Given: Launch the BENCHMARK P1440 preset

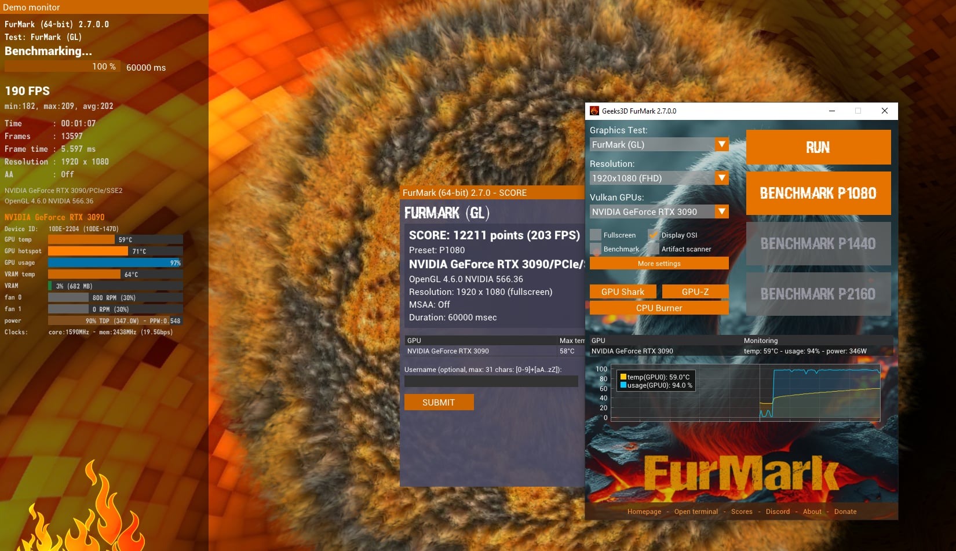Looking at the screenshot, I should pyautogui.click(x=818, y=243).
